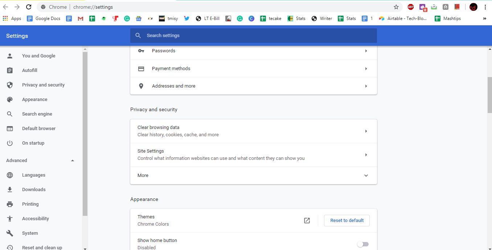Click the Privacy and security shield icon
Screen dimensions: 492x250
coord(10,85)
